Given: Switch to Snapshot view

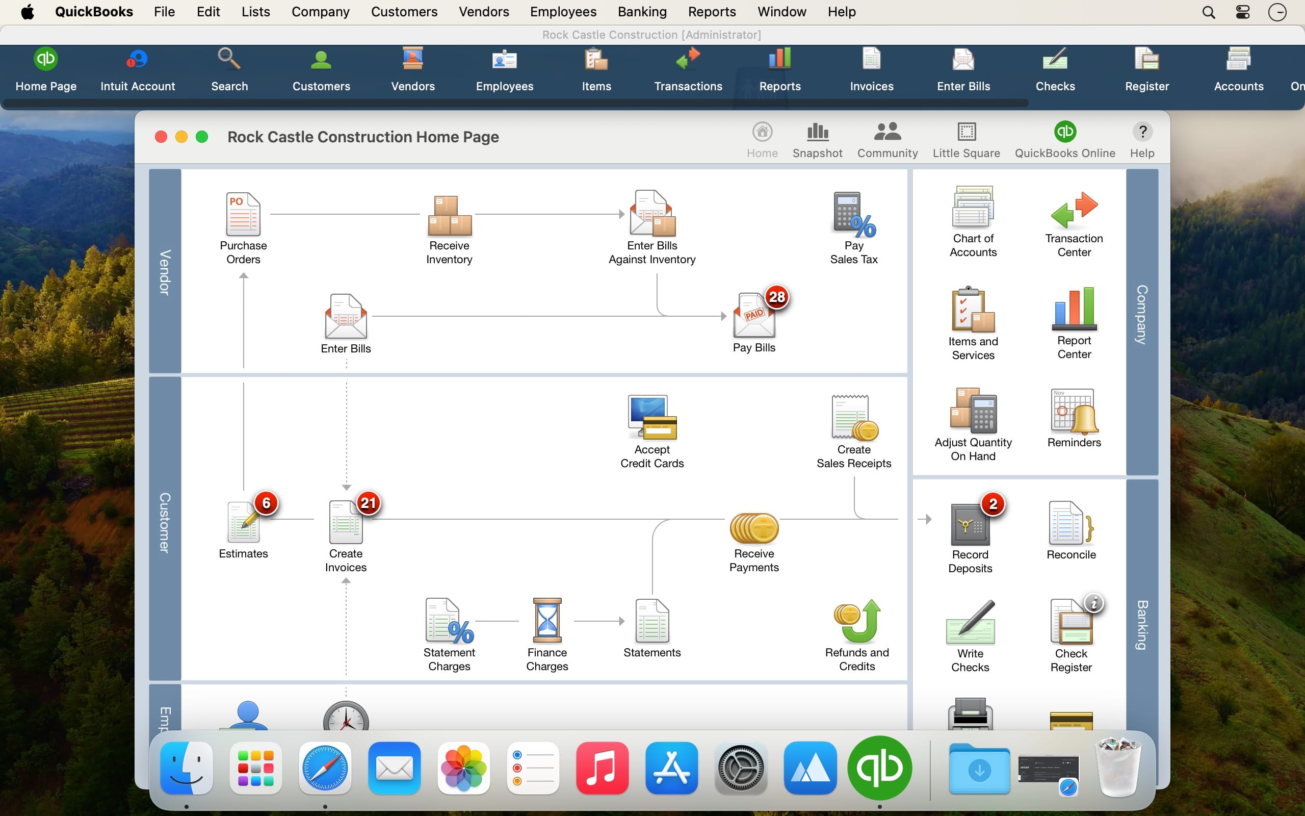Looking at the screenshot, I should pos(818,140).
